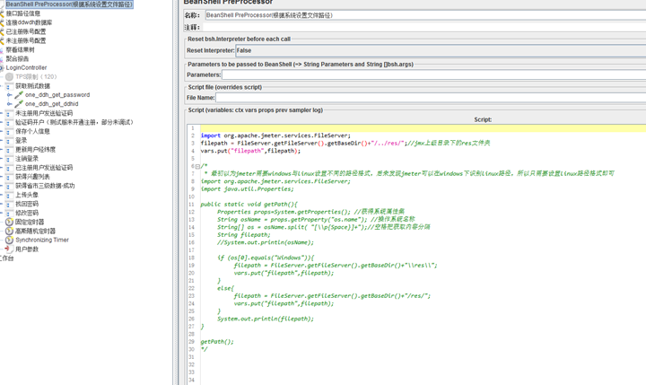
Task: Expand one_ddh_get_password tree handle
Action: pyautogui.click(x=9, y=95)
